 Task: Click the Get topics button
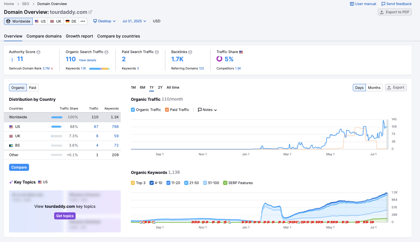[x=65, y=216]
